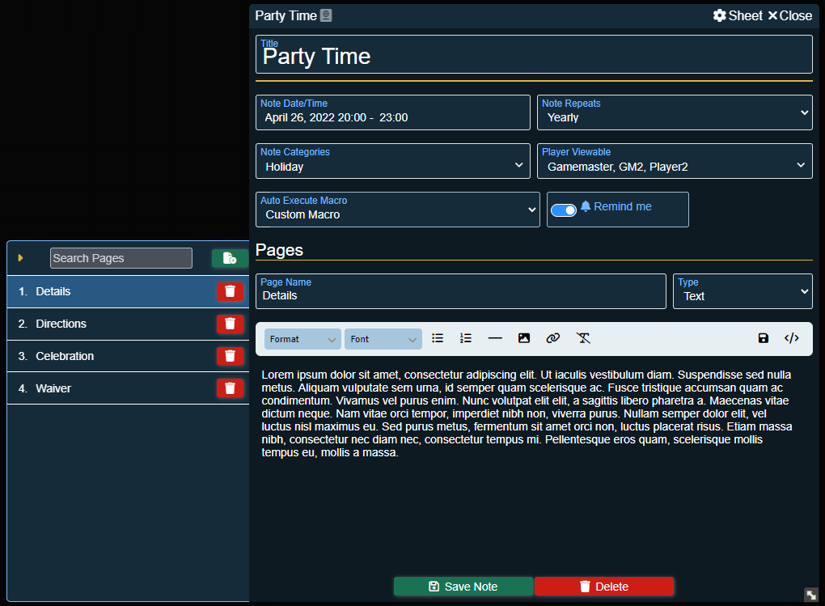Viewport: 825px width, 606px height.
Task: Select the Celebration page
Action: click(65, 356)
